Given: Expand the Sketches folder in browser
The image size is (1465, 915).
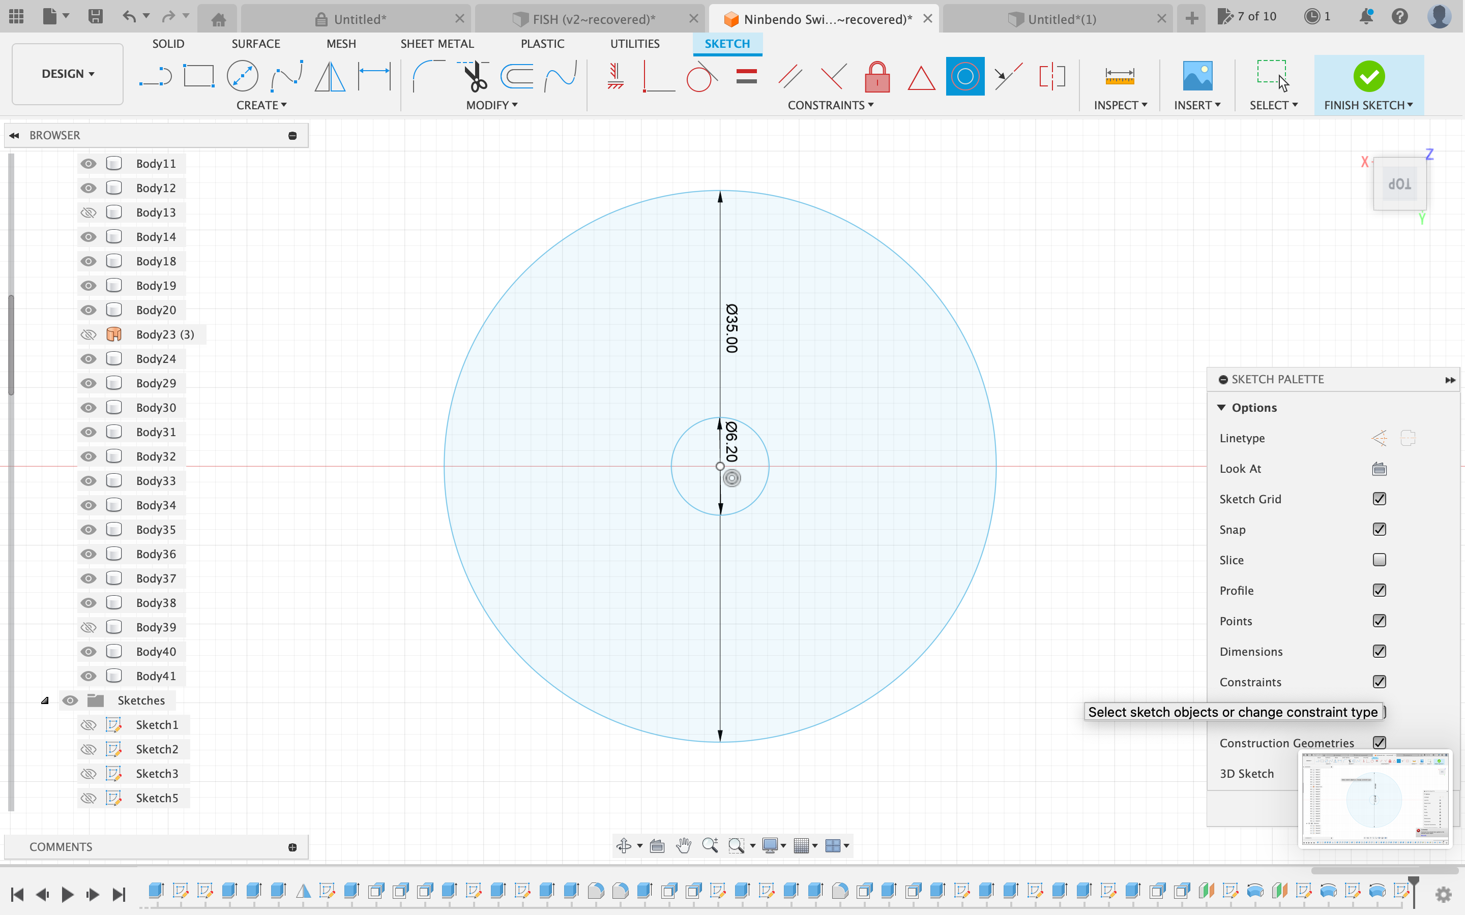Looking at the screenshot, I should pyautogui.click(x=44, y=700).
